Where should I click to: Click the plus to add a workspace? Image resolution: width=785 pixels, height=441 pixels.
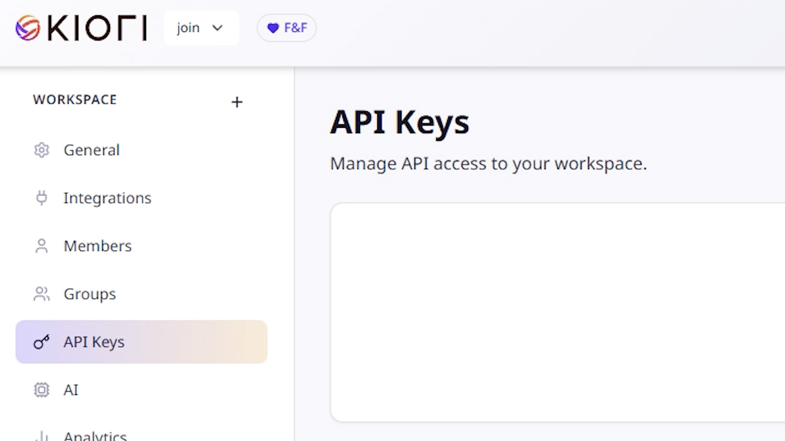click(x=237, y=102)
